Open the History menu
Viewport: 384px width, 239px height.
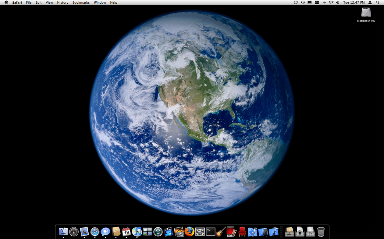[63, 2]
